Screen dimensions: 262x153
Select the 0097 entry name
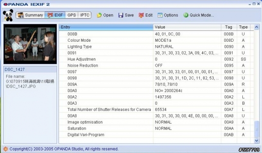click(72, 72)
